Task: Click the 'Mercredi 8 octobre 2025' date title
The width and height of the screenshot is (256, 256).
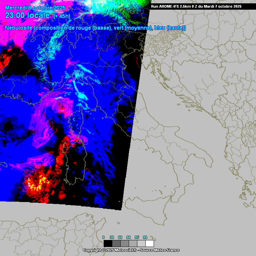Action: click(33, 8)
